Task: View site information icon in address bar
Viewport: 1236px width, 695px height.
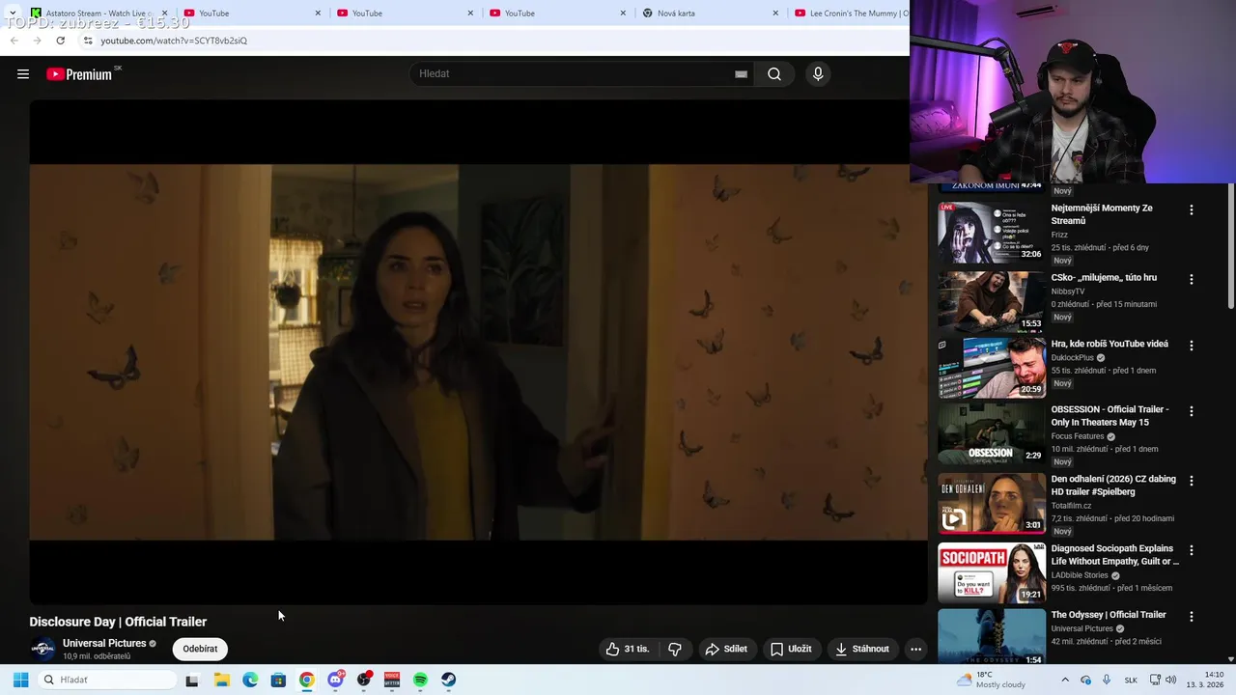Action: pyautogui.click(x=87, y=41)
